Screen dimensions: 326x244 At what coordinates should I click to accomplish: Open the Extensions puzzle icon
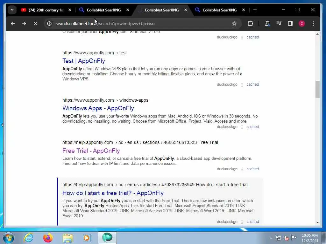pos(250,24)
